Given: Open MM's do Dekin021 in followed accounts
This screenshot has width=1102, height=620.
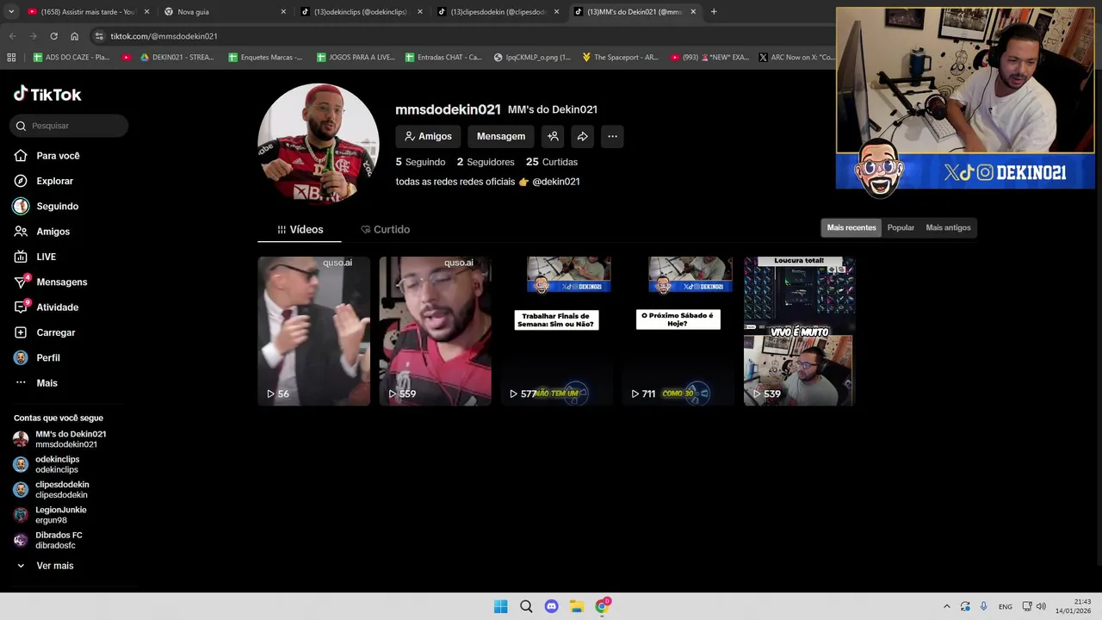Looking at the screenshot, I should point(71,439).
